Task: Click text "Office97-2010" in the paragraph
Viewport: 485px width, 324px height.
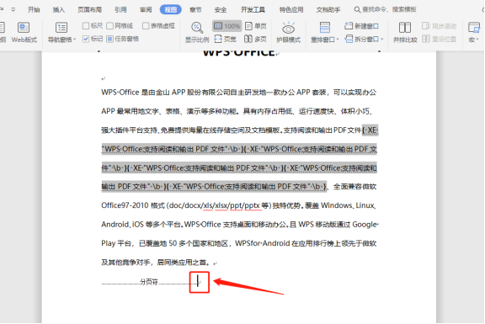Action: [125, 205]
